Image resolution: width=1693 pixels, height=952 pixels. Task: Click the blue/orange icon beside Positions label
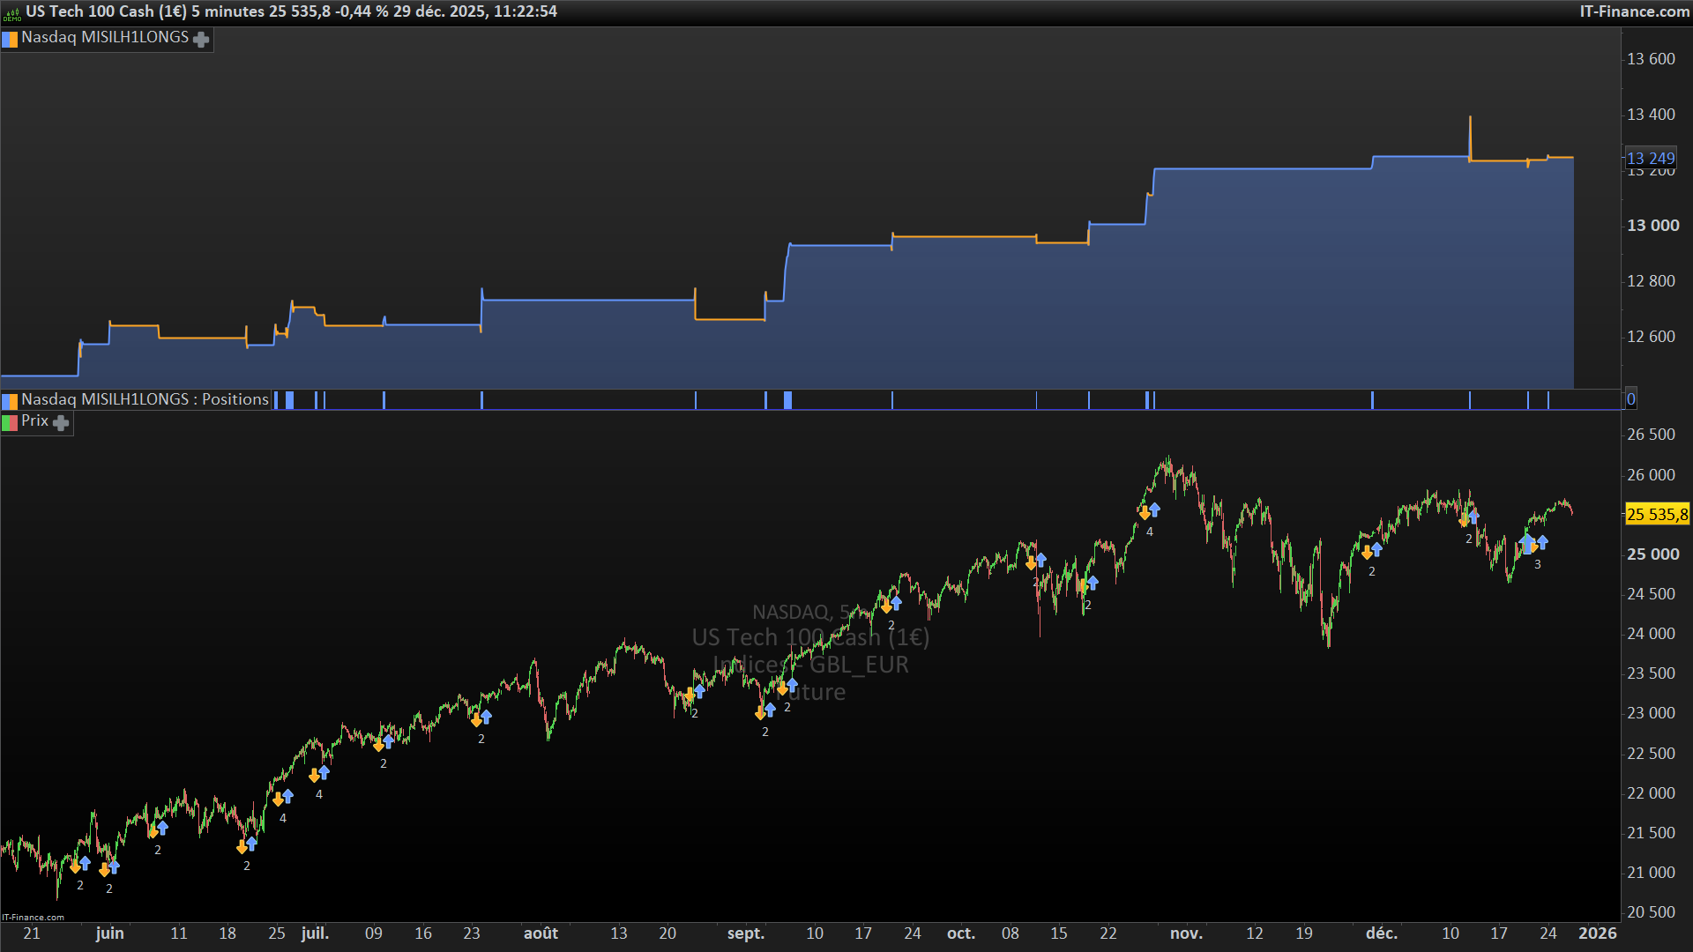(x=10, y=401)
